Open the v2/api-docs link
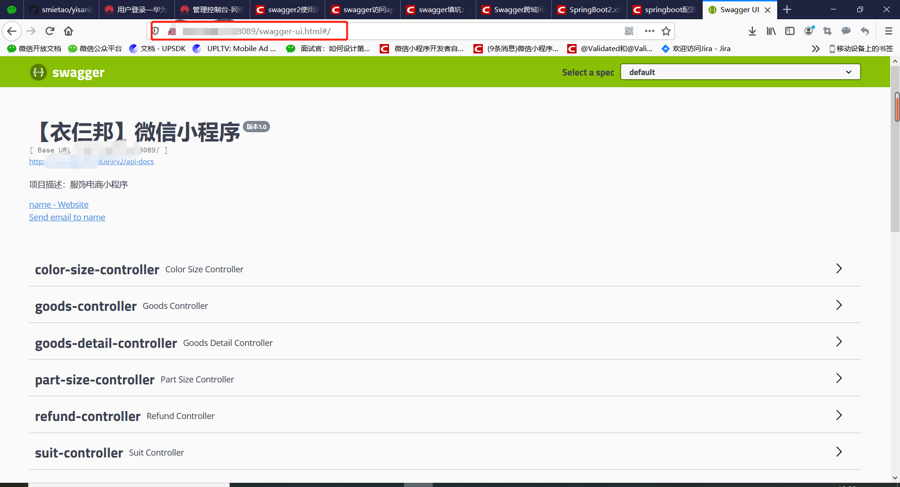The width and height of the screenshot is (900, 487). 91,162
